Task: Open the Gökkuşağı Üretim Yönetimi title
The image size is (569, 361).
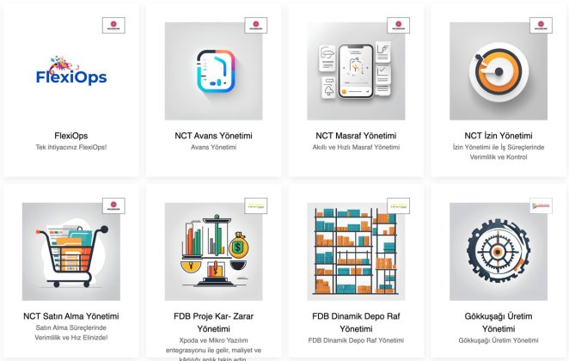Action: [x=499, y=322]
